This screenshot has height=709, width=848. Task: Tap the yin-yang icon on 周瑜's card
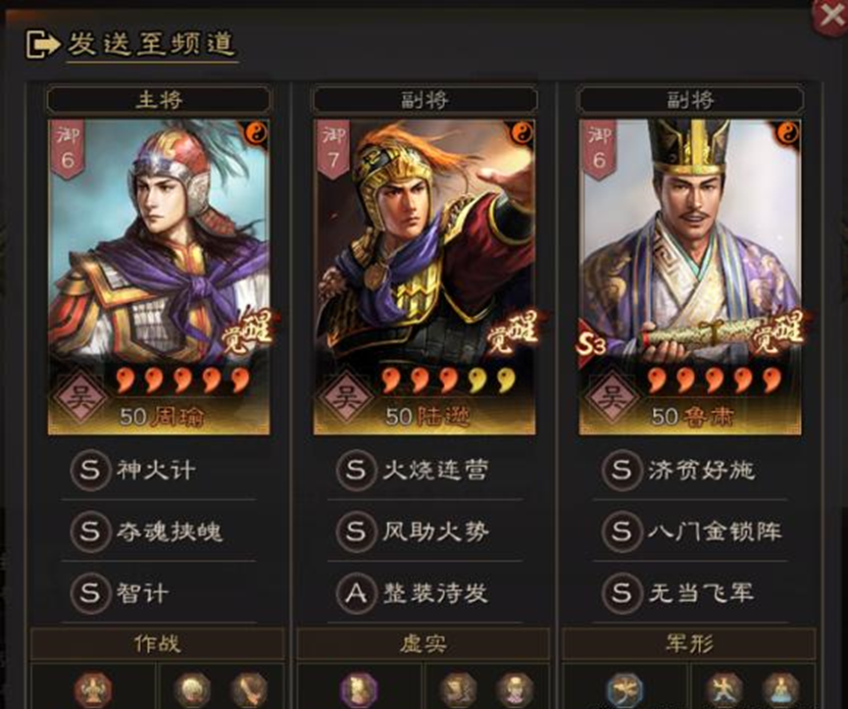(256, 132)
